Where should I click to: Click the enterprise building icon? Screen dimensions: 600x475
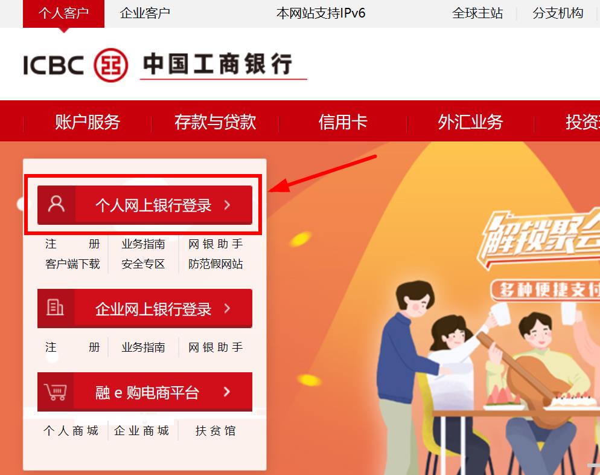pos(55,307)
